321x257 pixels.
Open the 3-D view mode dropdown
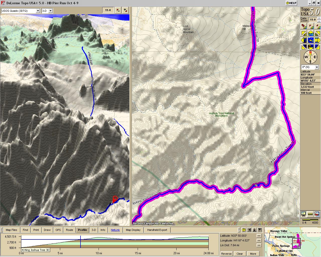(x=50, y=11)
